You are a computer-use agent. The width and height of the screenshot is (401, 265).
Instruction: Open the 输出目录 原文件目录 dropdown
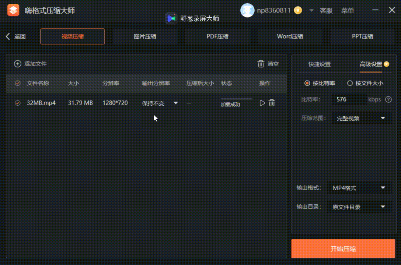point(359,207)
